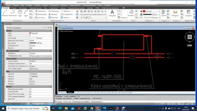197x111 pixels.
Task: Open the Вывод ribbon tab
Action: 63,8
